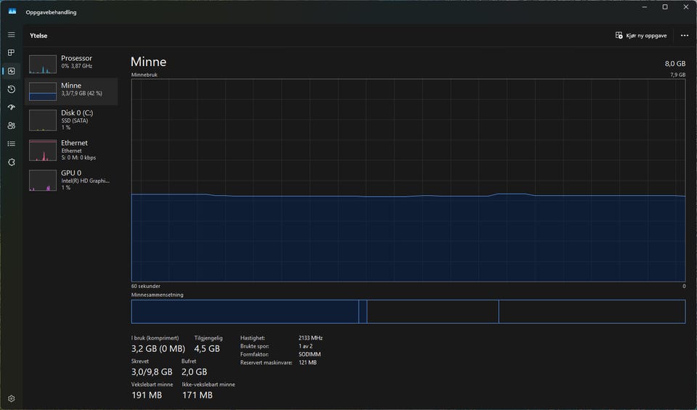
Task: Select Ethernet in the performance list
Action: (x=71, y=149)
